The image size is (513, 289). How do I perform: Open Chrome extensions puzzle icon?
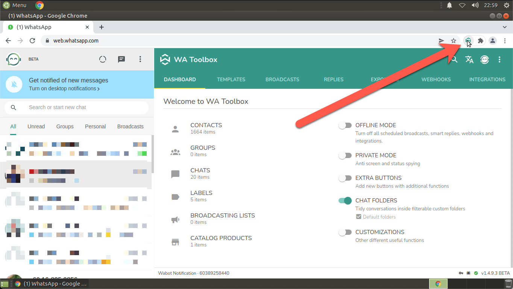480,41
